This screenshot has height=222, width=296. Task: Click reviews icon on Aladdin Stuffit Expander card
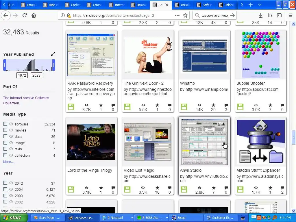click(x=282, y=188)
